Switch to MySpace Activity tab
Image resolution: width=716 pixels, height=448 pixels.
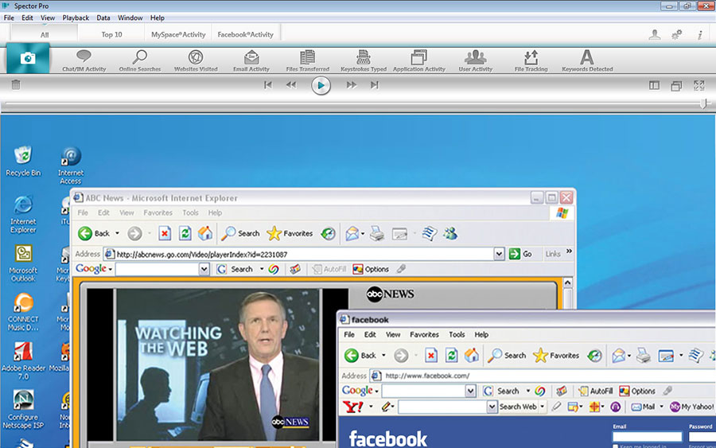(x=178, y=34)
